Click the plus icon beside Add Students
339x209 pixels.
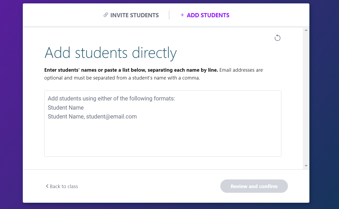pos(182,15)
